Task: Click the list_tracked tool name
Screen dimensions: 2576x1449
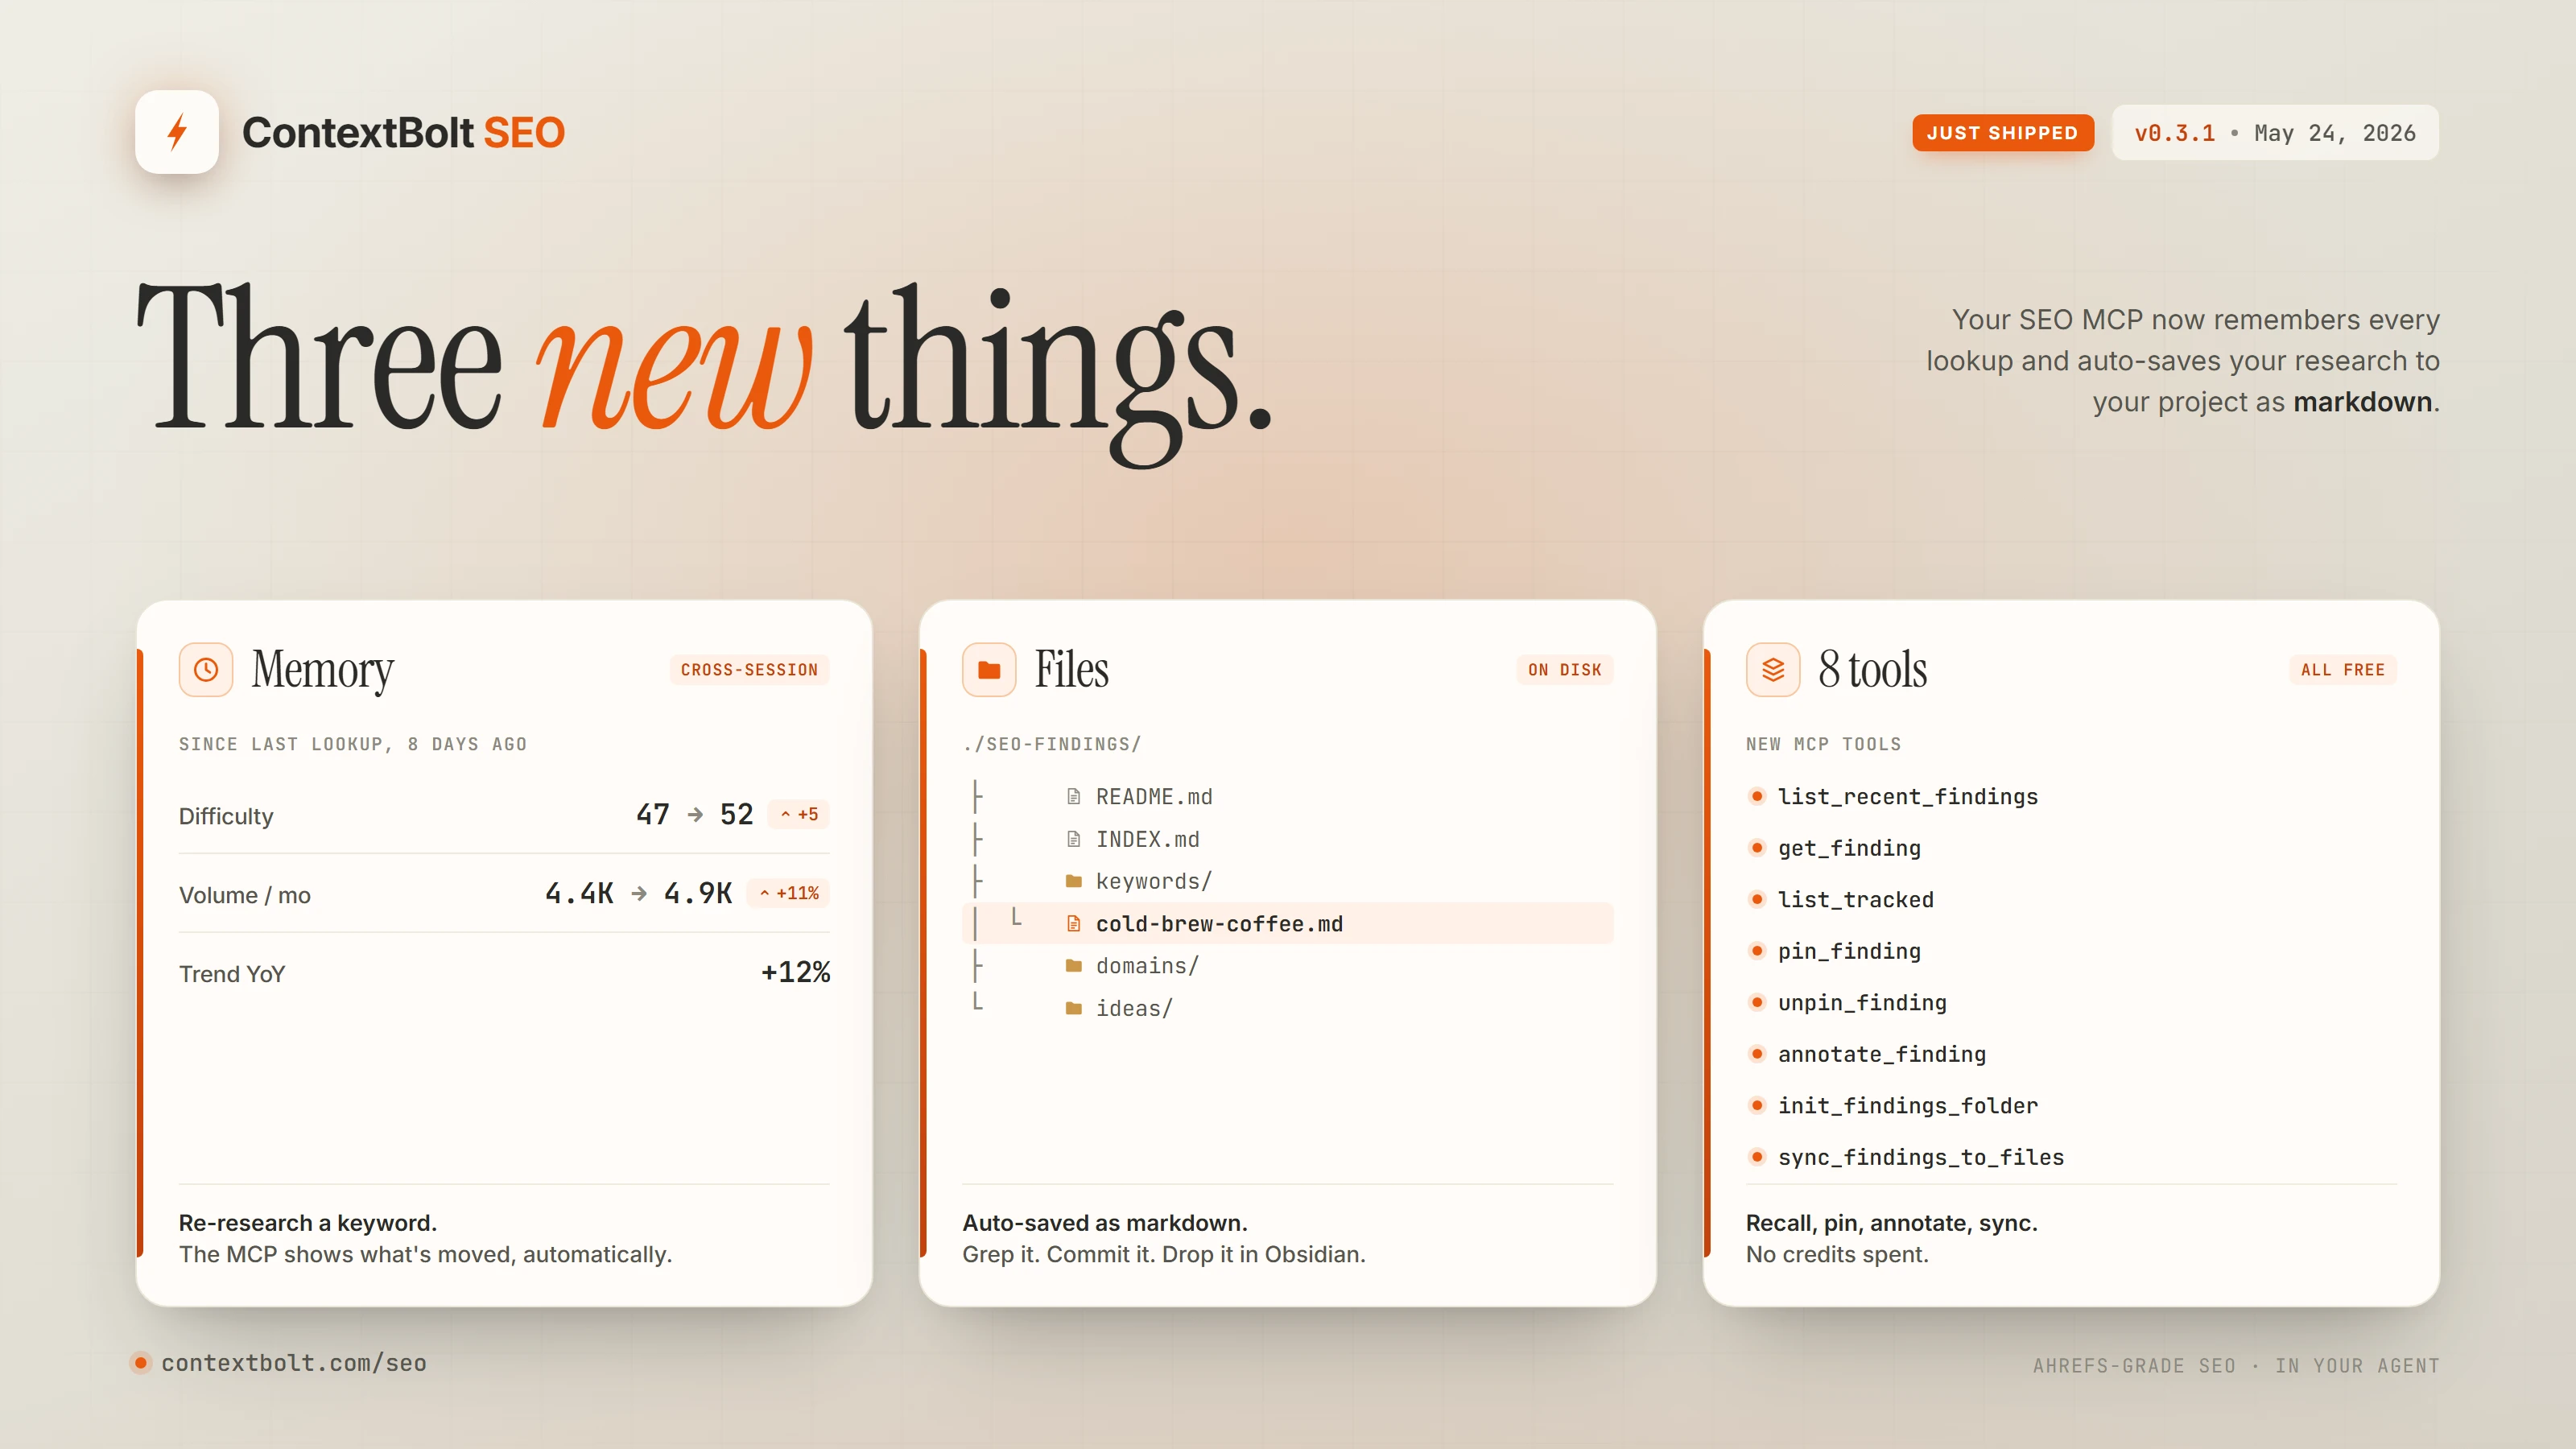Action: click(x=1855, y=900)
